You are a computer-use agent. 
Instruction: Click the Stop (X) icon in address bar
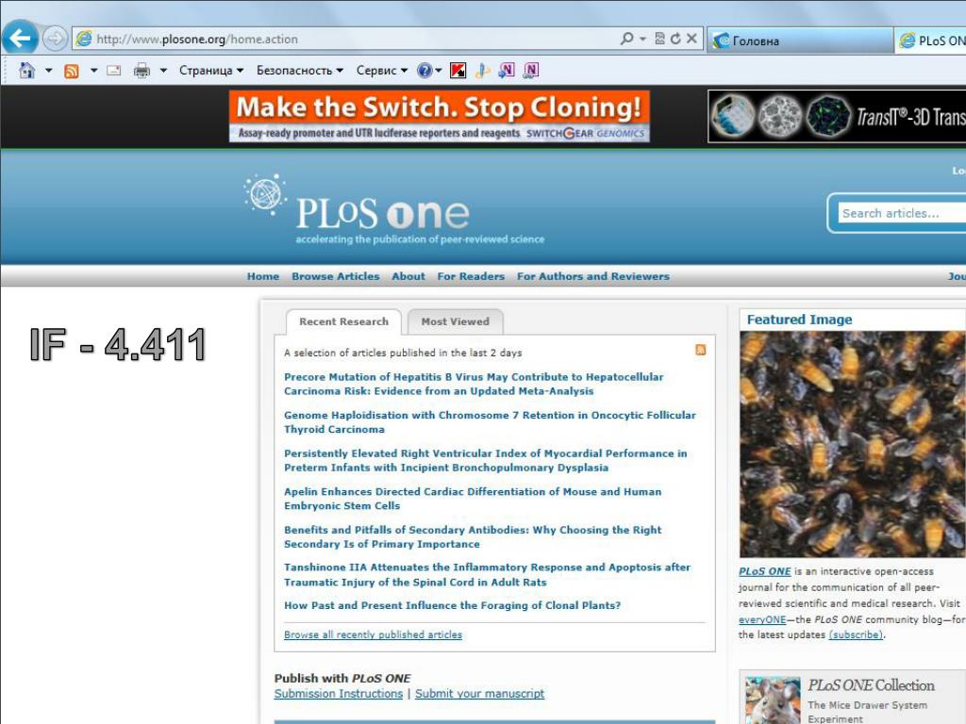coord(691,39)
